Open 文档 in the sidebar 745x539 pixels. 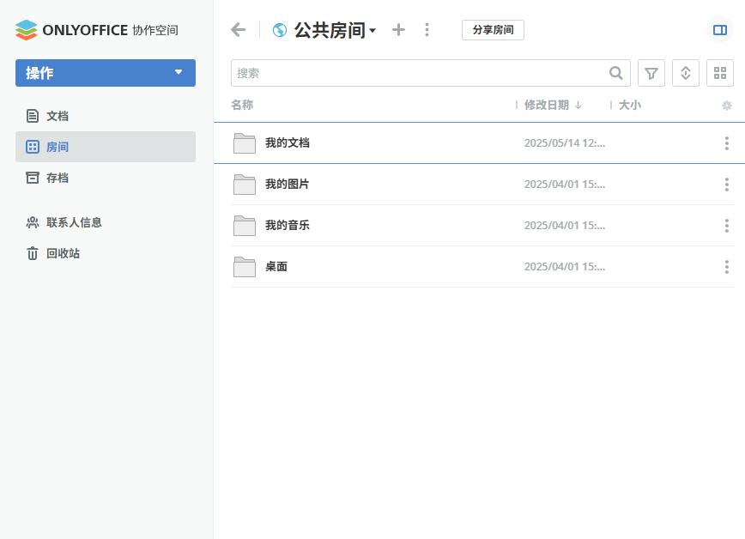coord(106,116)
